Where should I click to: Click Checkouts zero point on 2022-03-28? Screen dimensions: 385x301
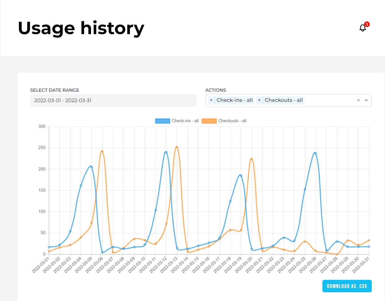[337, 254]
